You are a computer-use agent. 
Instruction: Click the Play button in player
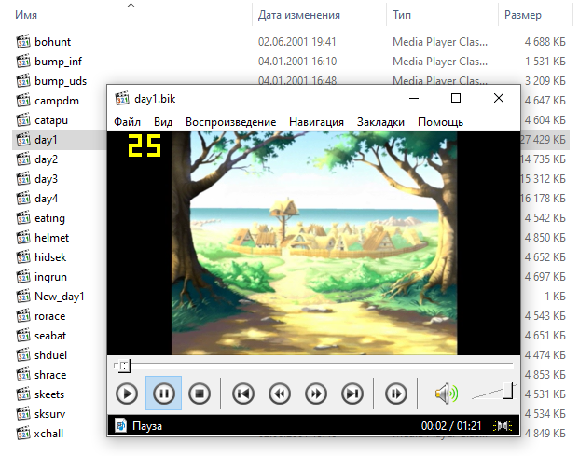click(x=127, y=394)
